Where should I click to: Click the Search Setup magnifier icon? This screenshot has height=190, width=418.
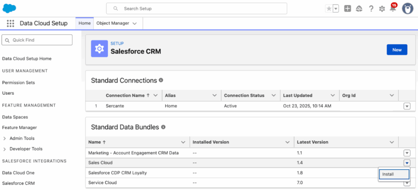[x=116, y=9]
